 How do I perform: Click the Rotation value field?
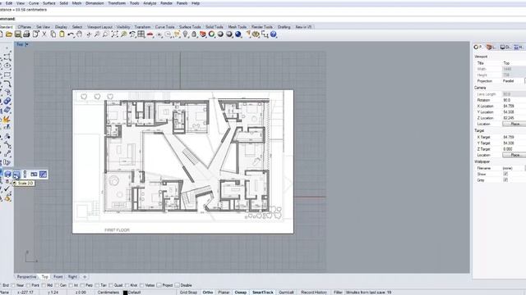514,100
